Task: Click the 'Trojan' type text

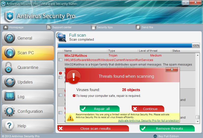Action: (113, 56)
